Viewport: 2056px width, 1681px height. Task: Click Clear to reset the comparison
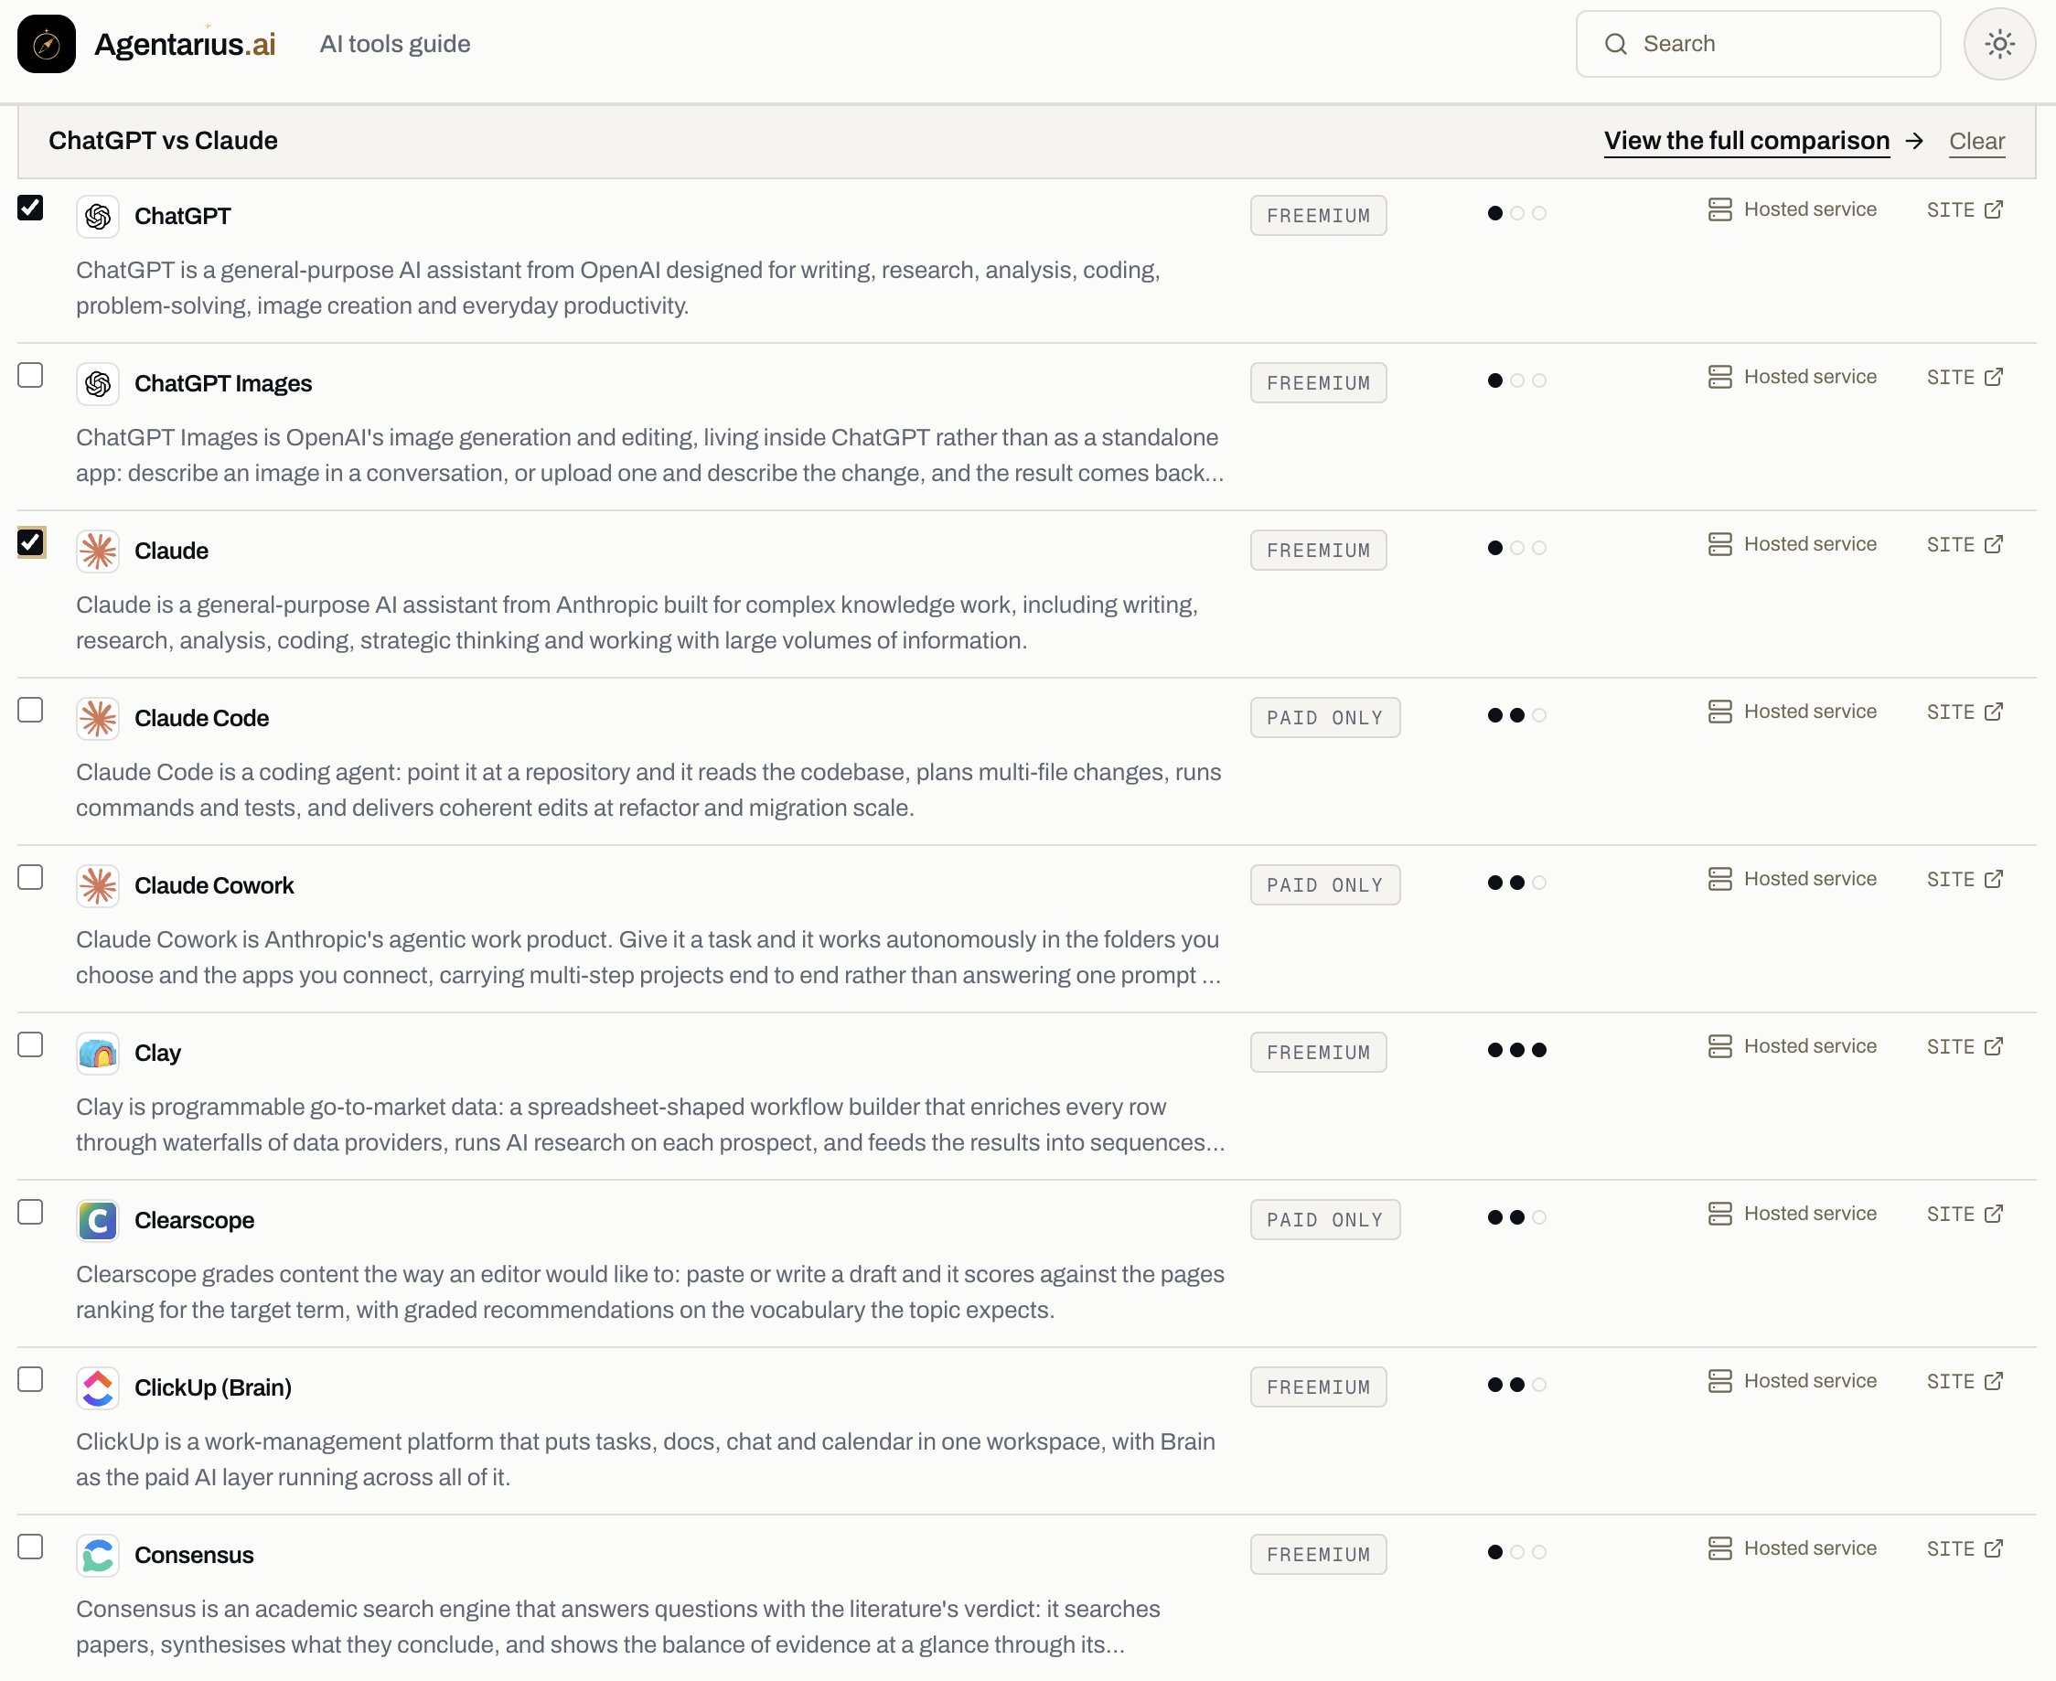pos(1976,142)
